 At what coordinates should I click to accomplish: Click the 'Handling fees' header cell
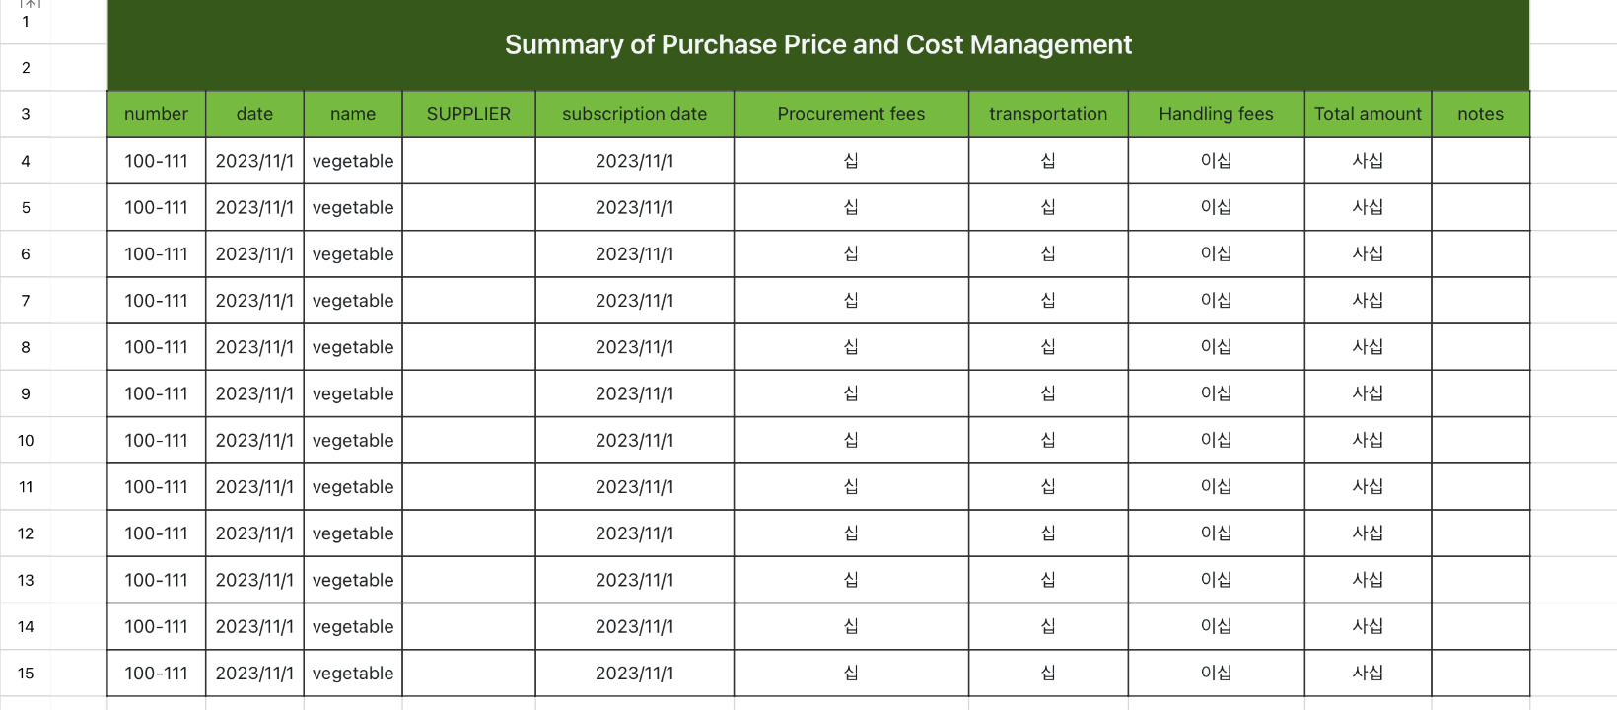tap(1216, 114)
